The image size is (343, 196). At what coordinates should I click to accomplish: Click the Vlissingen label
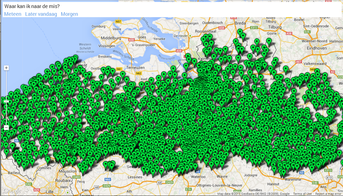click(x=106, y=46)
